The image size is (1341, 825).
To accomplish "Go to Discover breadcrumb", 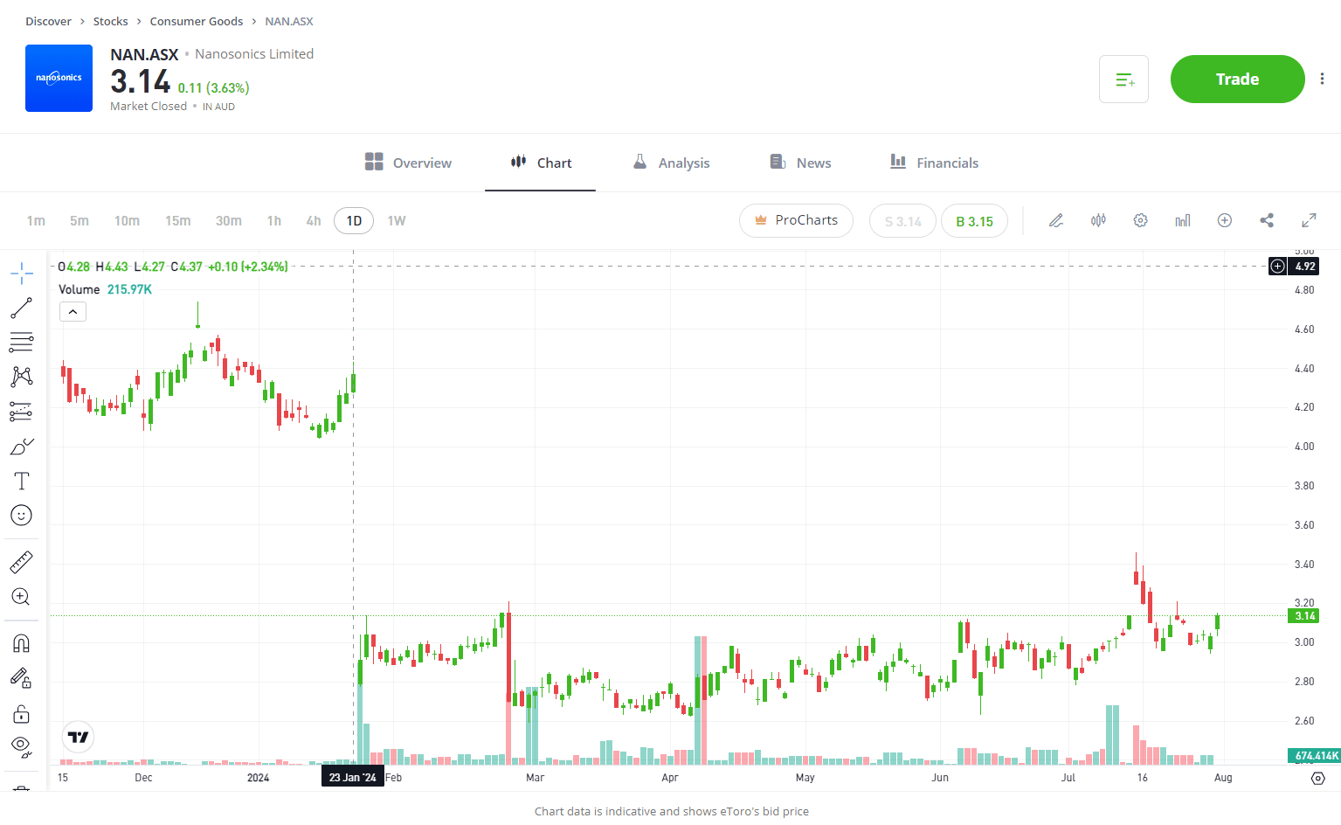I will tap(48, 21).
